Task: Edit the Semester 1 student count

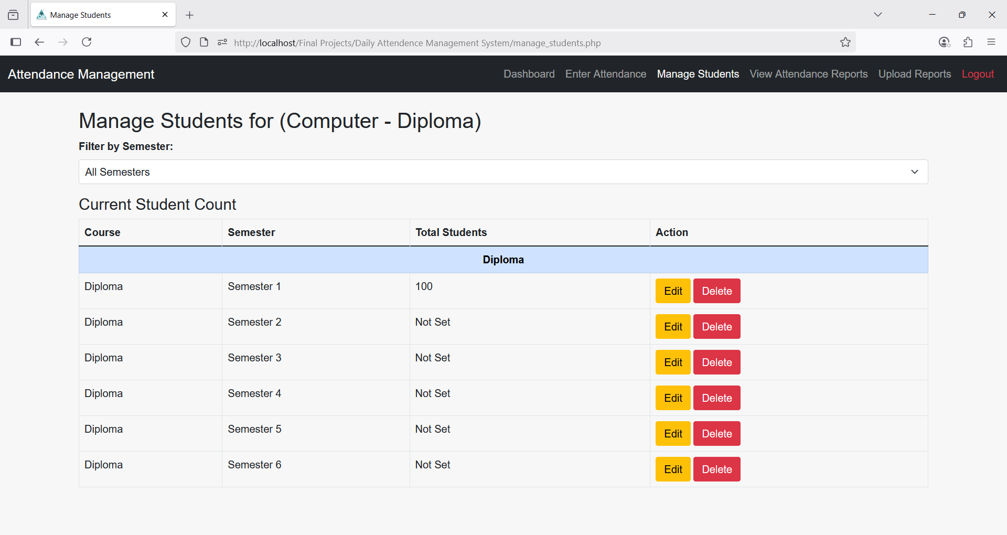Action: click(672, 291)
